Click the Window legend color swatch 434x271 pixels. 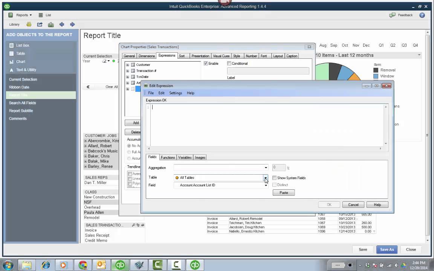click(x=376, y=76)
